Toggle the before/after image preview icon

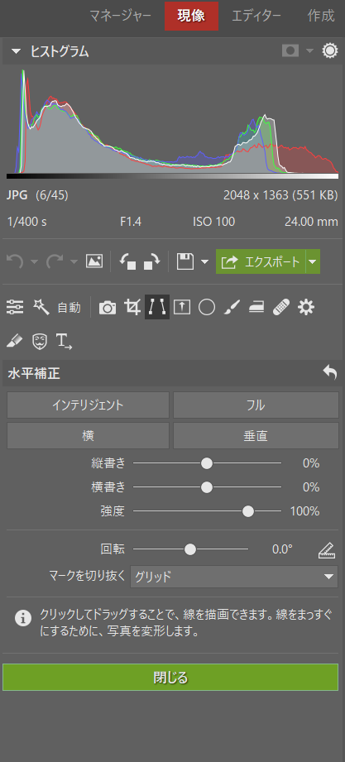click(94, 262)
